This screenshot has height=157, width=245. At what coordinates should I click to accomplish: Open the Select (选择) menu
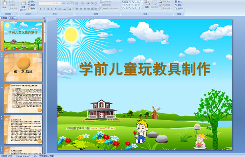pyautogui.click(x=179, y=8)
